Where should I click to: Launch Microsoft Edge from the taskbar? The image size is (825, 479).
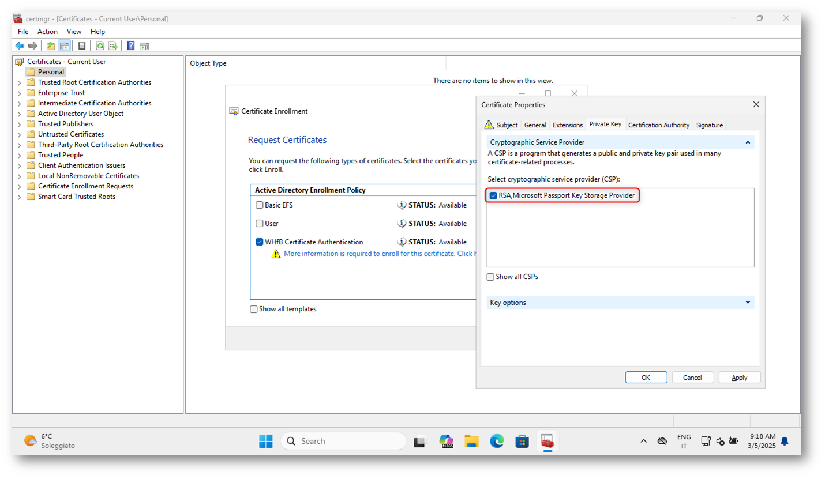click(x=497, y=441)
